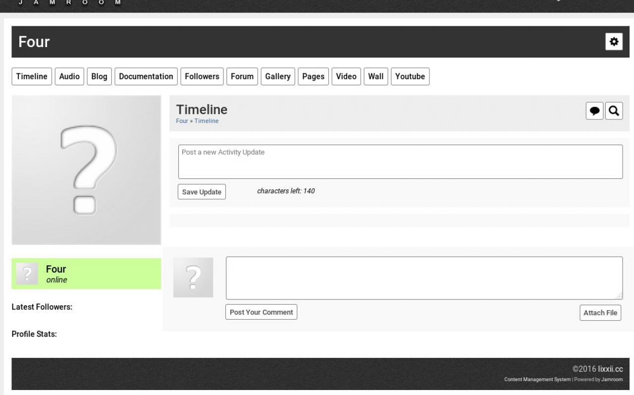Viewport: 634px width, 395px height.
Task: Open the Gallery tab
Action: click(277, 76)
